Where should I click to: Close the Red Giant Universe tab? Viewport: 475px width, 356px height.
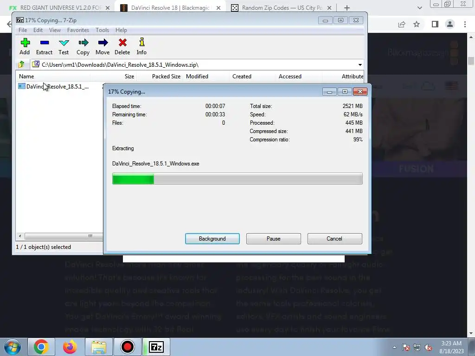(x=108, y=8)
